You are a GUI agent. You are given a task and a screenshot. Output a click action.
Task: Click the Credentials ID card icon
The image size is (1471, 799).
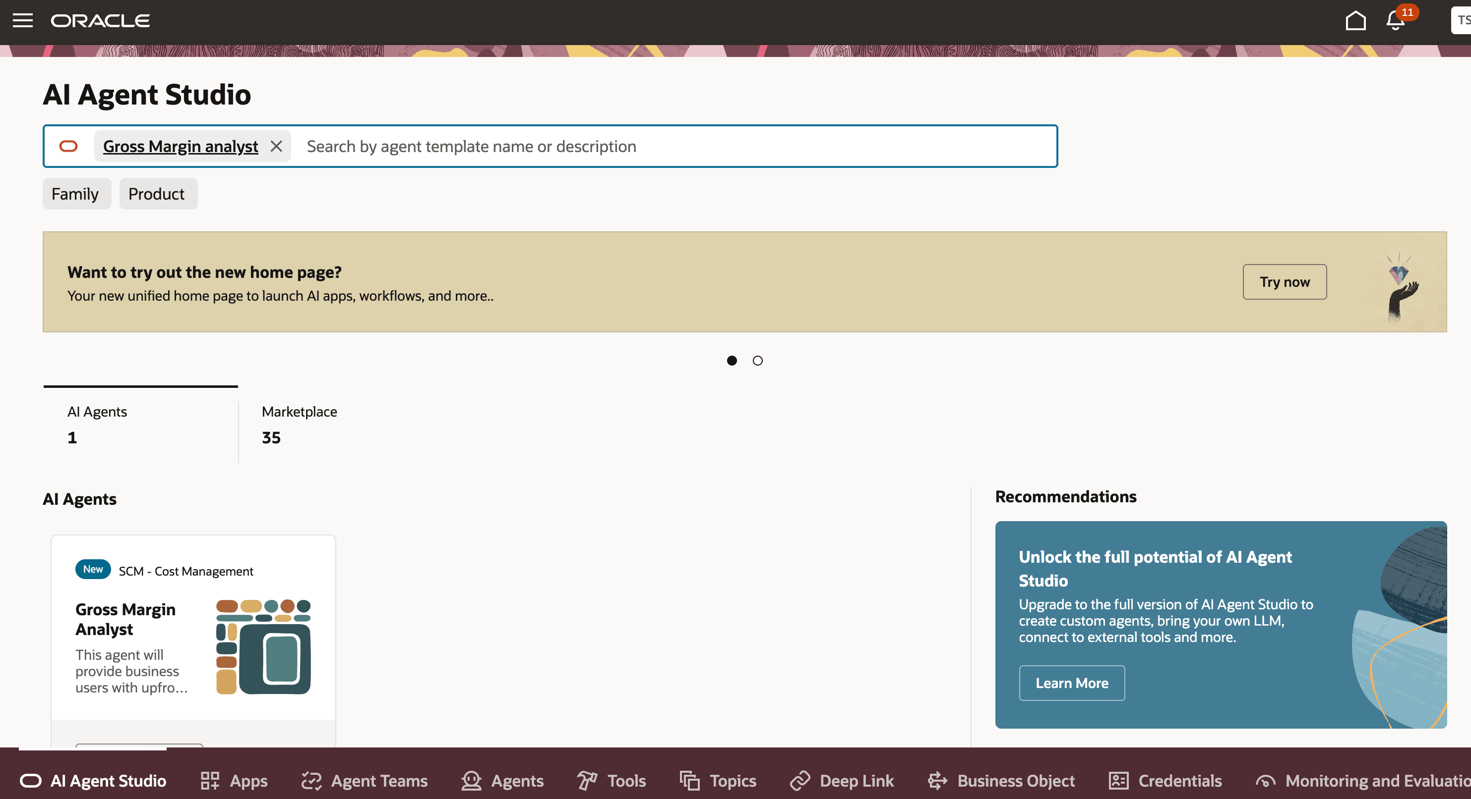[x=1119, y=781]
